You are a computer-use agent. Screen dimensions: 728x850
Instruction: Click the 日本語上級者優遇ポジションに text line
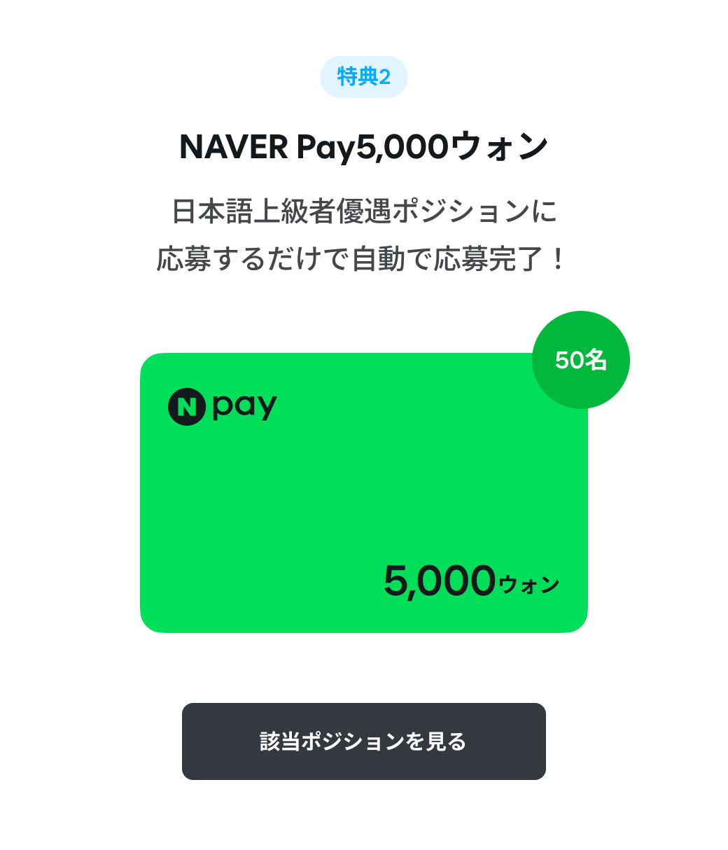[363, 211]
